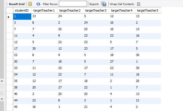Select the highlighted studentID 1 cell

point(22,16)
